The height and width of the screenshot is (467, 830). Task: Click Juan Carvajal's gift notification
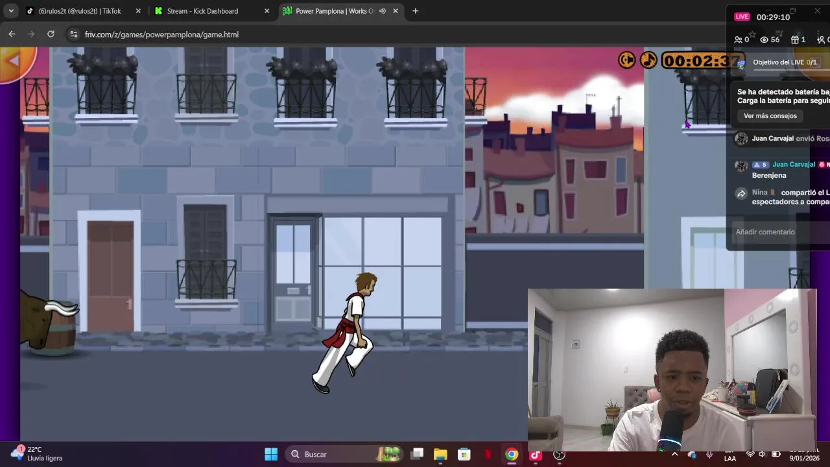pos(783,139)
